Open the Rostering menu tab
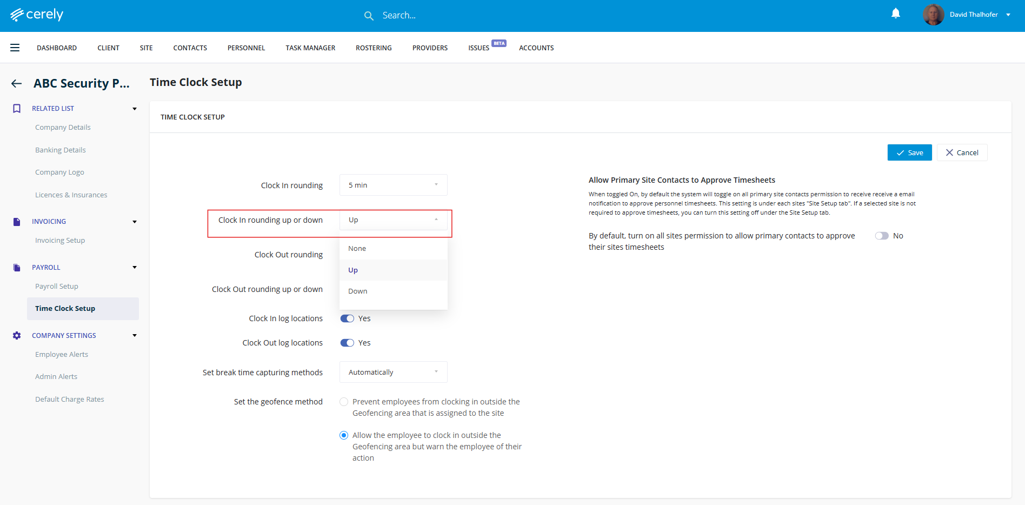The height and width of the screenshot is (505, 1025). click(x=374, y=48)
